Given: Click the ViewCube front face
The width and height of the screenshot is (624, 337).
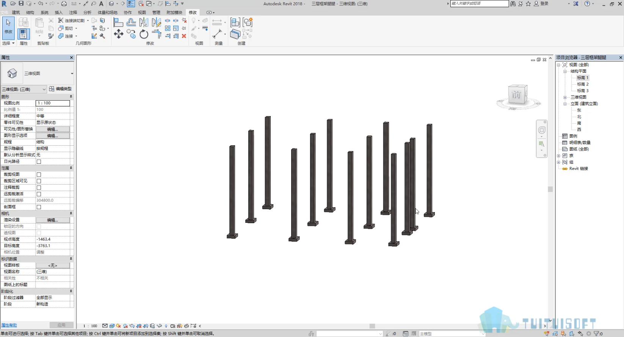Looking at the screenshot, I should pyautogui.click(x=516, y=94).
